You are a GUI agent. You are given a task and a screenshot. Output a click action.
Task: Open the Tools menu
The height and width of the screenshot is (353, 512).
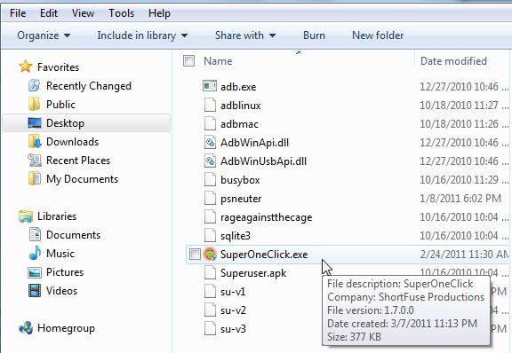point(121,13)
